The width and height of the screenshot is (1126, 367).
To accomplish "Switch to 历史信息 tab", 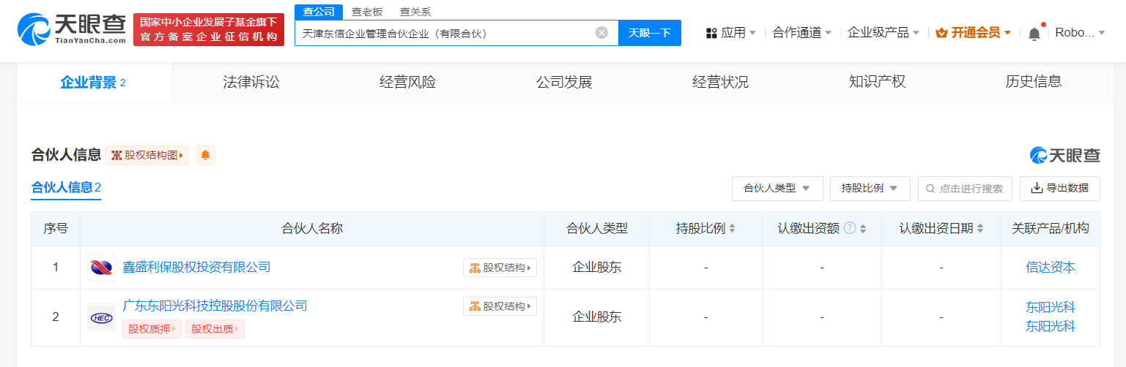I will tap(1034, 82).
